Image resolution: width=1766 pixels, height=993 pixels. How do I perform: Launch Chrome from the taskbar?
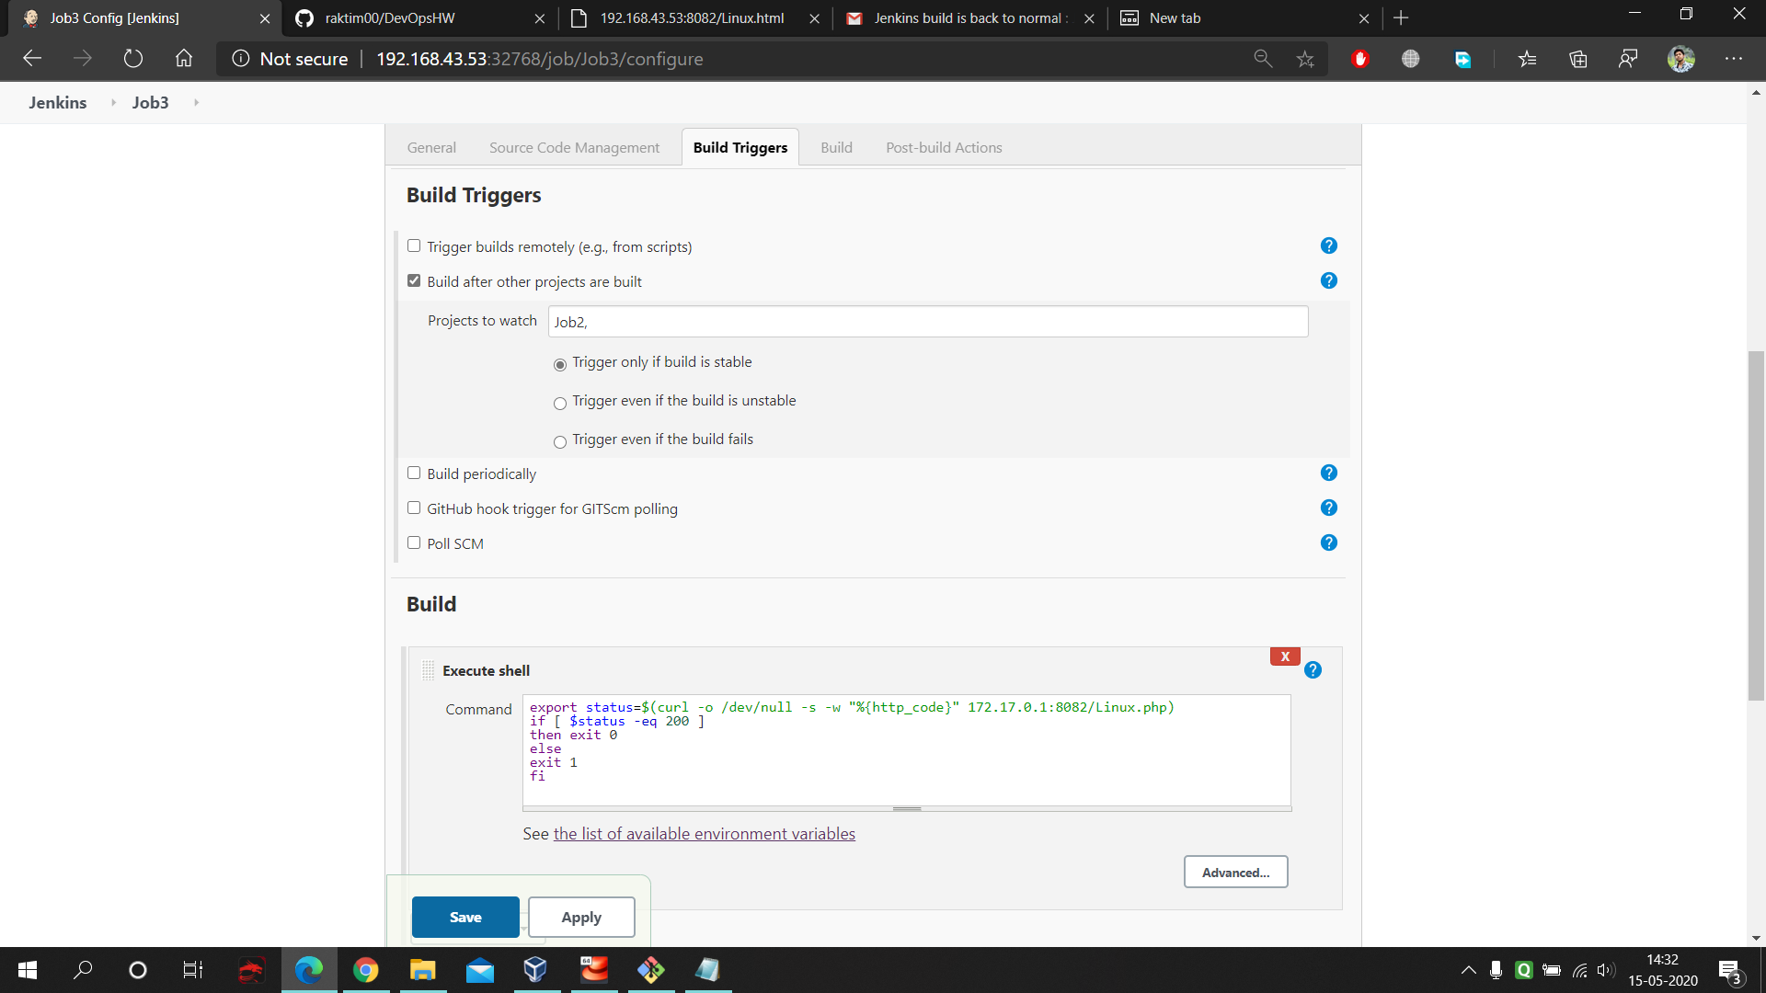coord(365,970)
